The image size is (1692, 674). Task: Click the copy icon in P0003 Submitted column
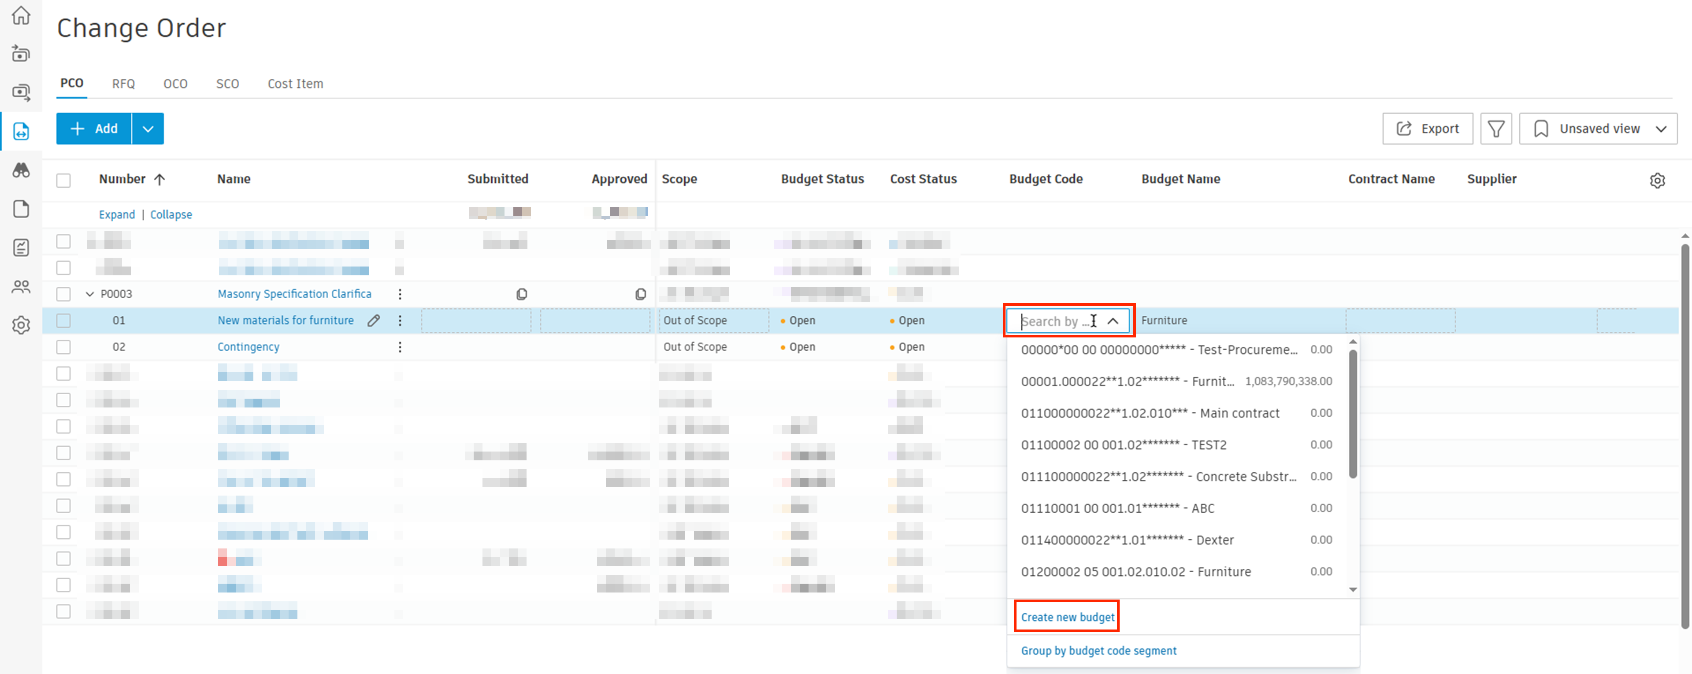tap(522, 294)
